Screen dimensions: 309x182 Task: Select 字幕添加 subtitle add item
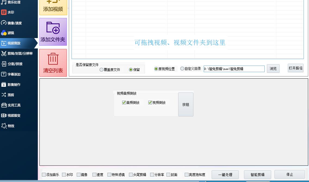click(x=11, y=74)
